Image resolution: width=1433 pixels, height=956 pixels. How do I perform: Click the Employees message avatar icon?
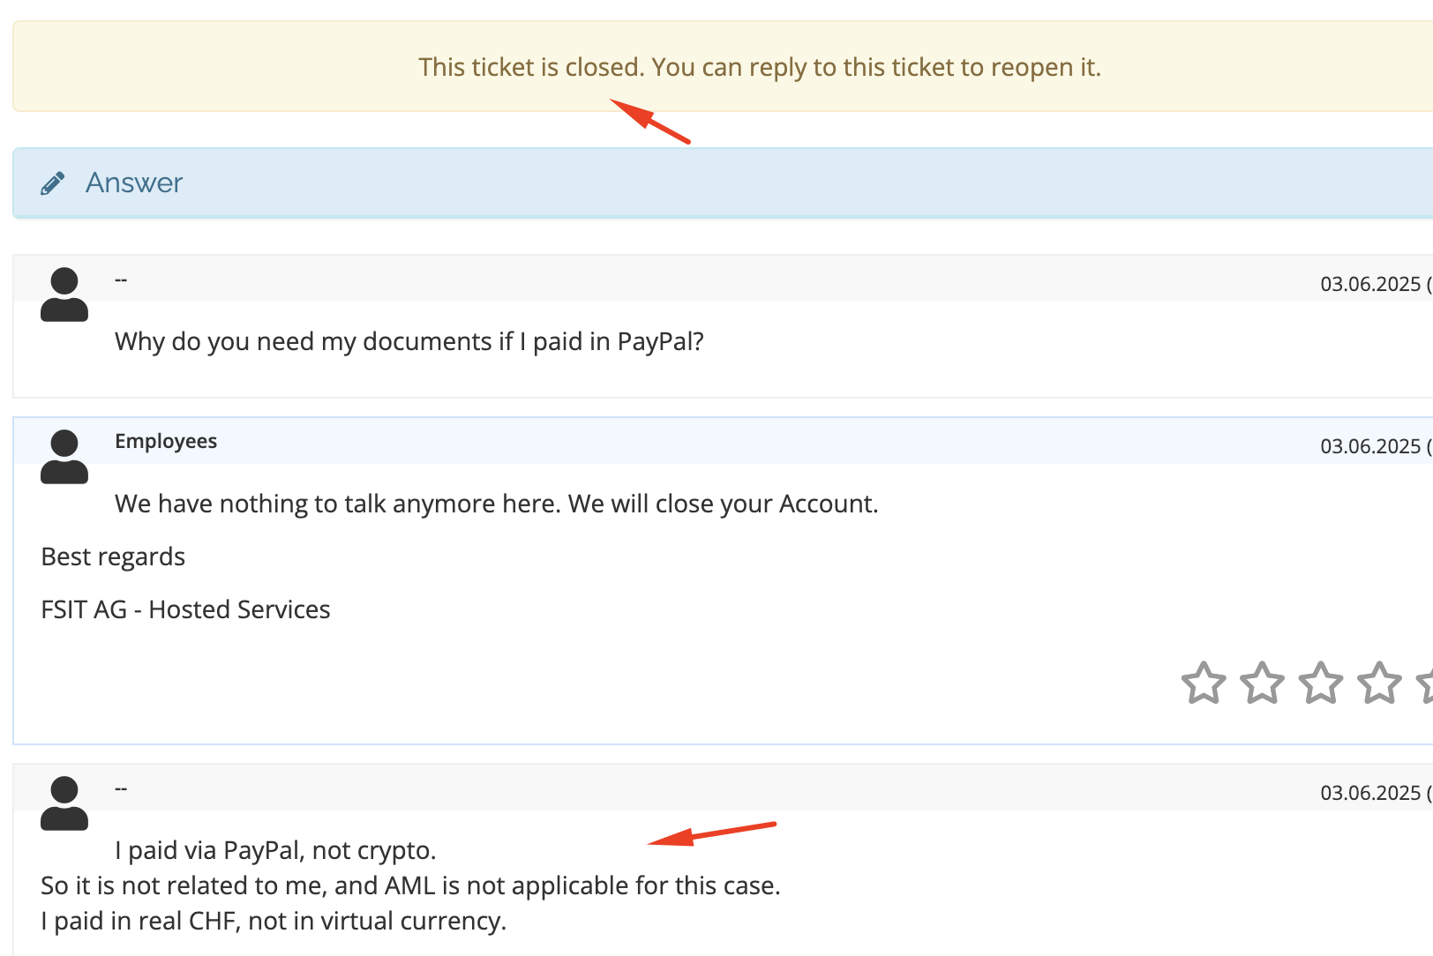(x=64, y=457)
